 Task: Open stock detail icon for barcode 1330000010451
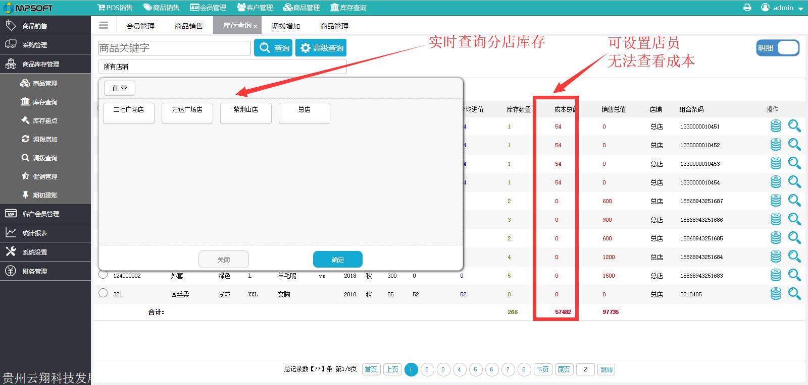tap(776, 126)
